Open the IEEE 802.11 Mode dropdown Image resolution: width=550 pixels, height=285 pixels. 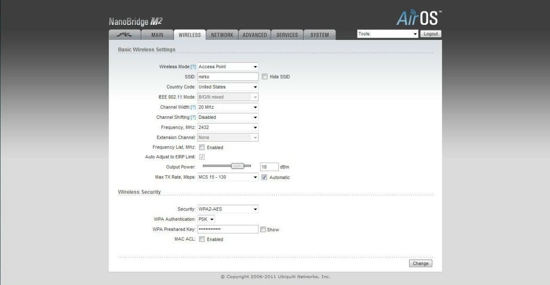[228, 97]
